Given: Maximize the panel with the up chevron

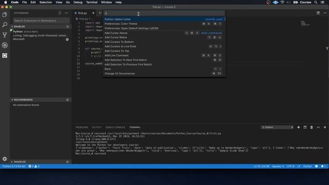Looking at the screenshot, I should click(318, 127).
